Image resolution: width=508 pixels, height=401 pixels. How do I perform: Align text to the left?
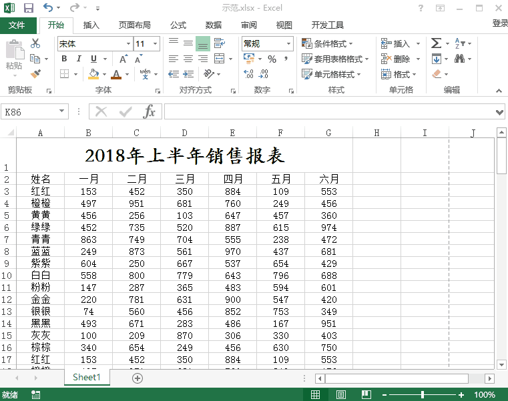click(174, 59)
